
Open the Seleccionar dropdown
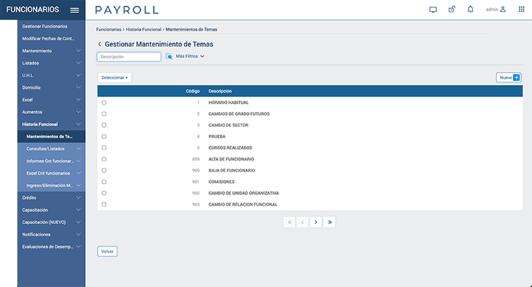tap(114, 78)
